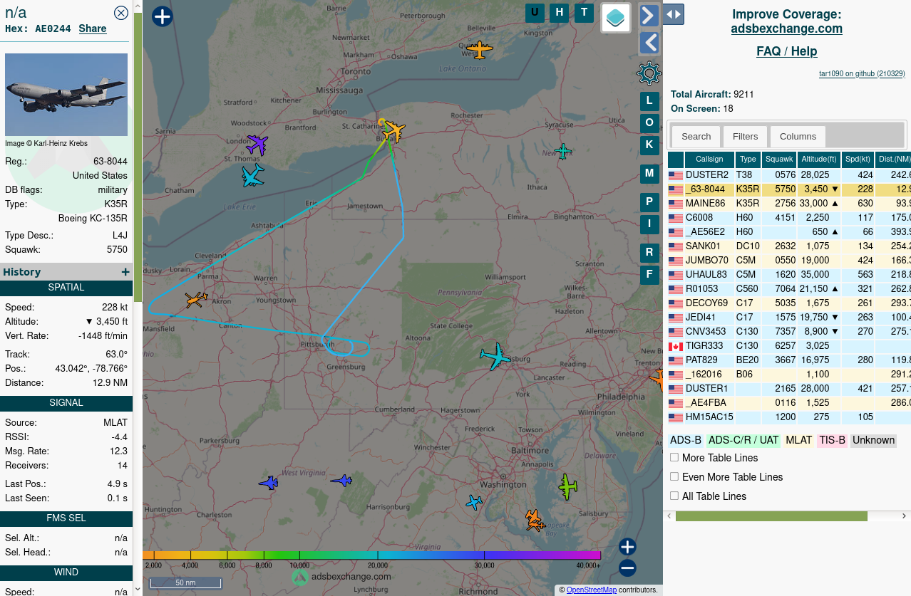
Task: Click the altitude color scale bar
Action: click(371, 555)
